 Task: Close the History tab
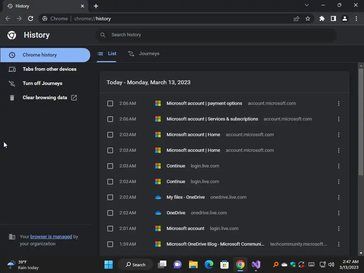(82, 6)
